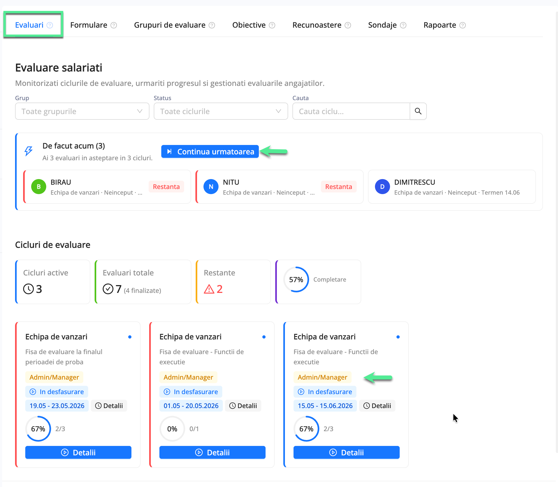This screenshot has width=558, height=487.
Task: Click Fisa de evaluare la finalul perioadei de proba
Action: pyautogui.click(x=64, y=357)
